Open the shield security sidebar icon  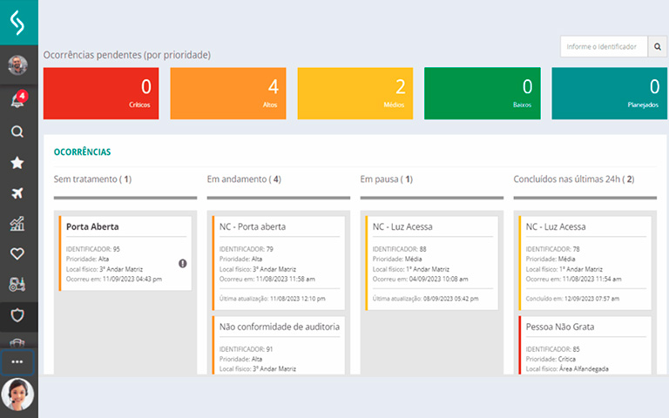[x=17, y=314]
